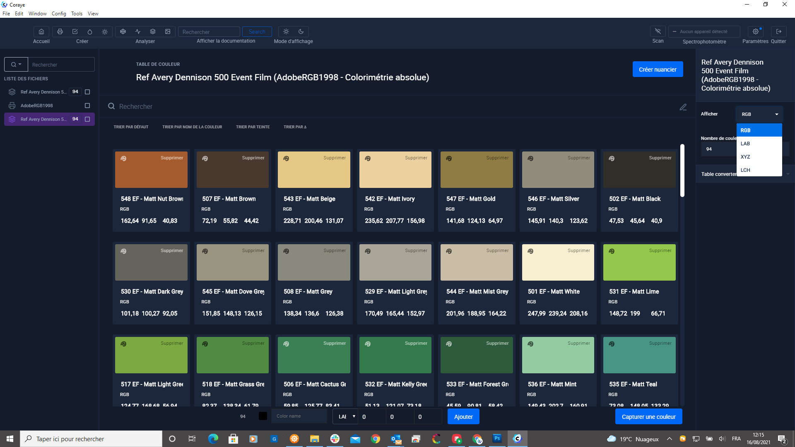Click the Accueil home icon
The height and width of the screenshot is (447, 795).
pos(41,31)
